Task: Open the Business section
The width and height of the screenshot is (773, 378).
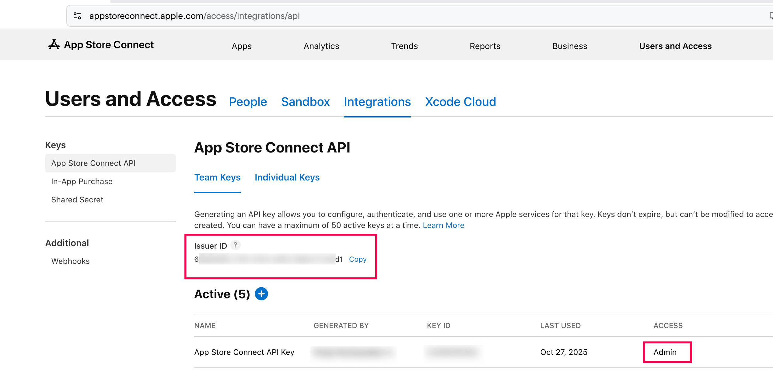Action: coord(569,46)
